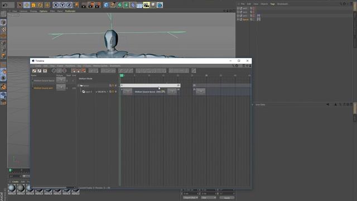
Task: Open the viewport Options menu
Action: pyautogui.click(x=44, y=11)
